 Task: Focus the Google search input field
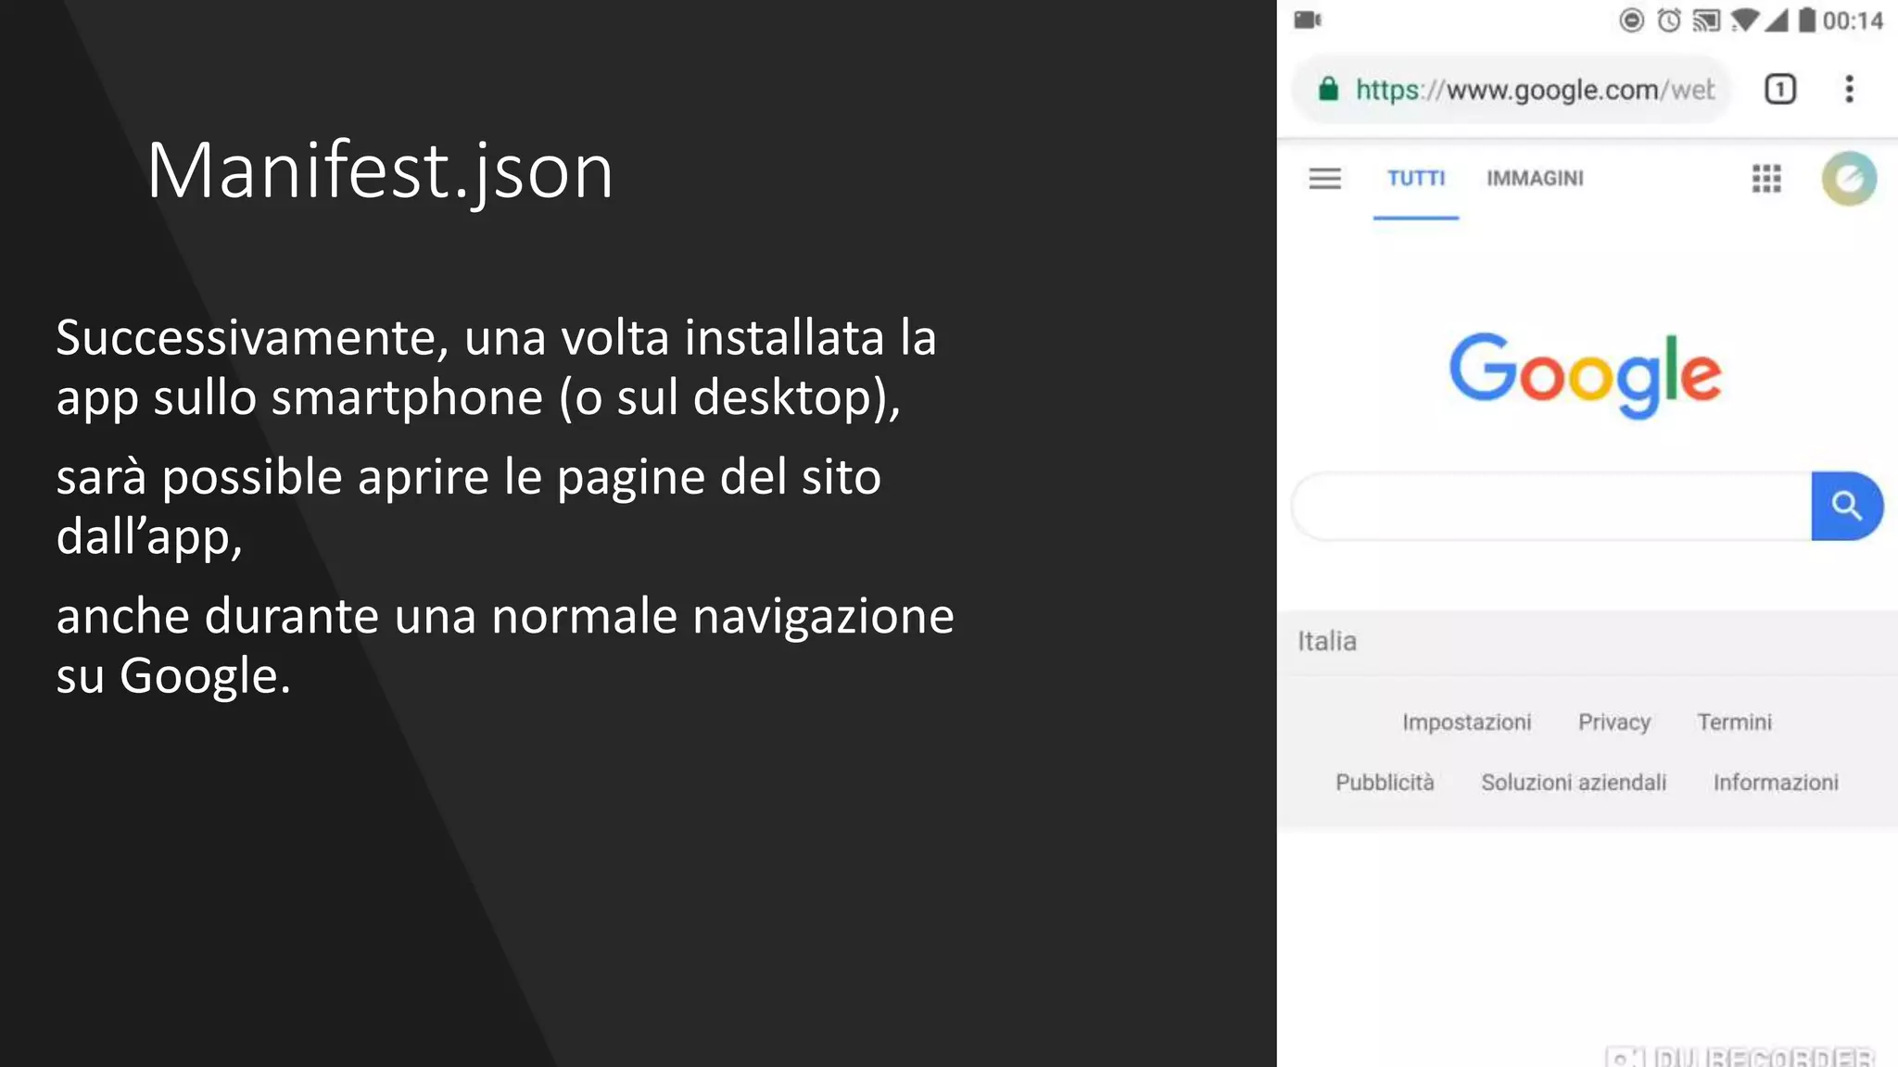click(x=1552, y=506)
